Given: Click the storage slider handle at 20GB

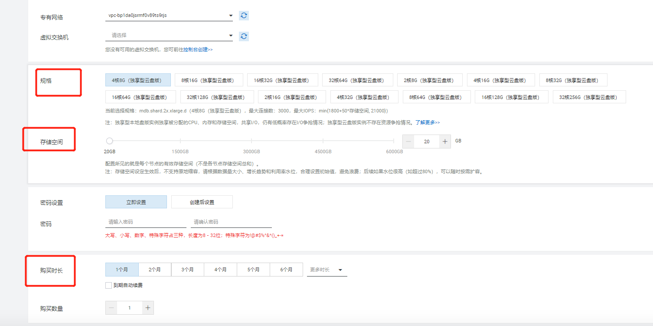Looking at the screenshot, I should pyautogui.click(x=109, y=141).
